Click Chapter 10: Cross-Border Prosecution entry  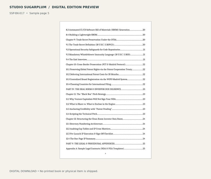coord(105,64)
